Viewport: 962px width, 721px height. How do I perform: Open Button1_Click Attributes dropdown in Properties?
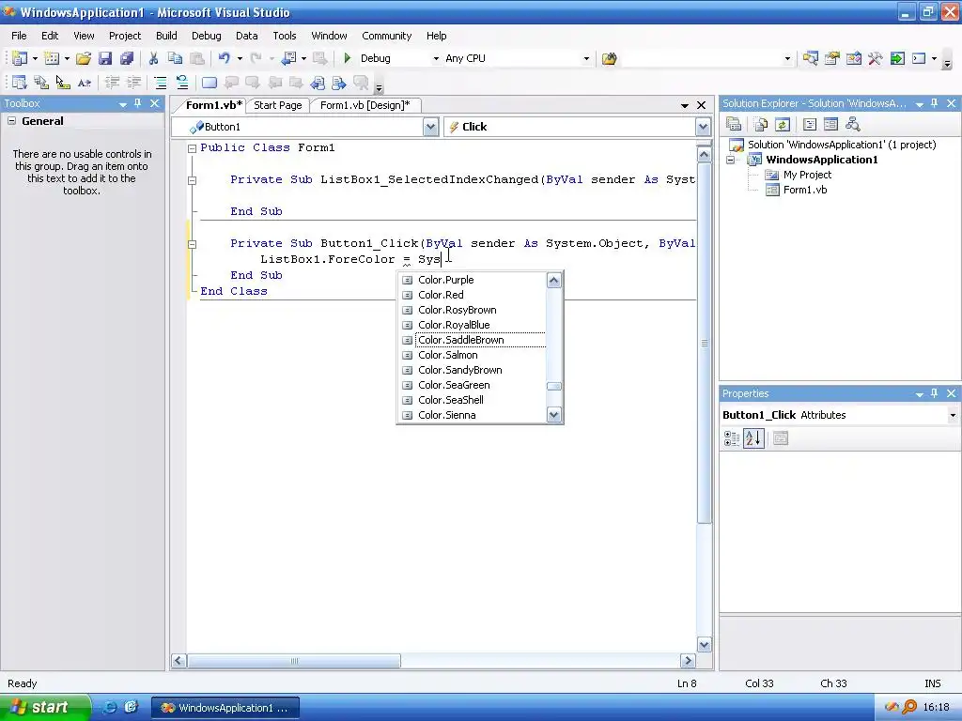(953, 415)
